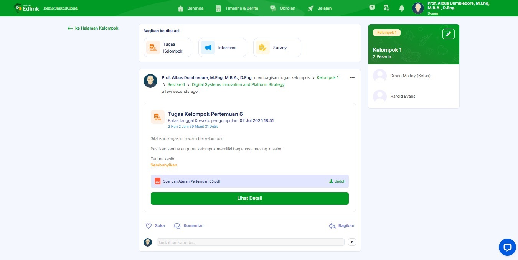Expand the Kelompok 1 breadcrumb link
The width and height of the screenshot is (518, 260).
click(x=327, y=77)
